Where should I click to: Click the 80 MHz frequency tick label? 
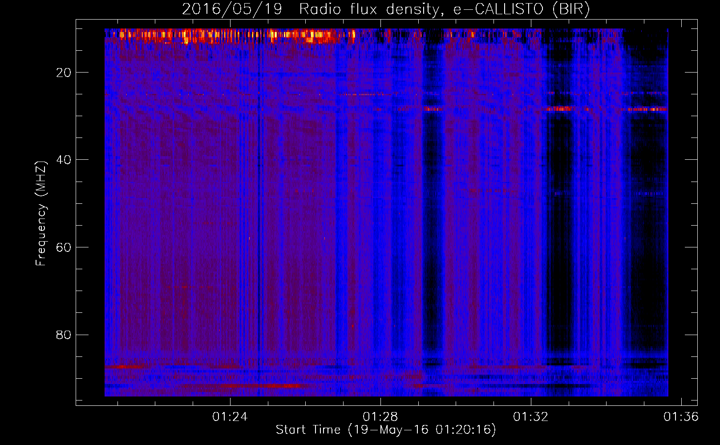click(64, 335)
